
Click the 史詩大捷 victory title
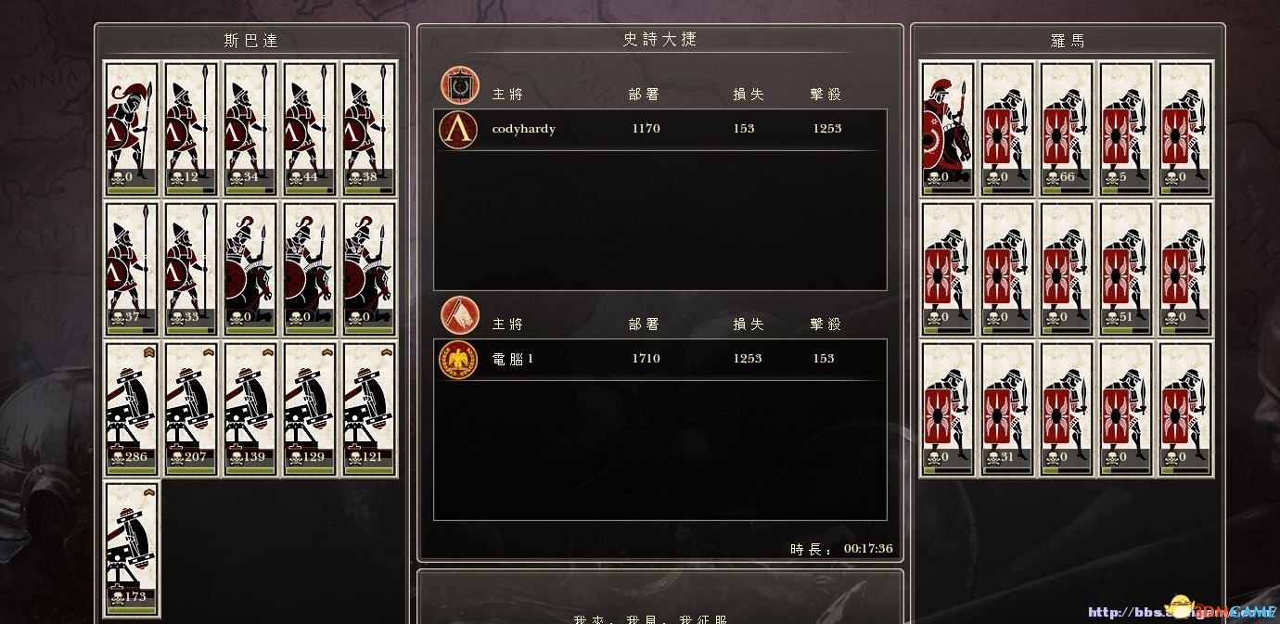(x=659, y=40)
